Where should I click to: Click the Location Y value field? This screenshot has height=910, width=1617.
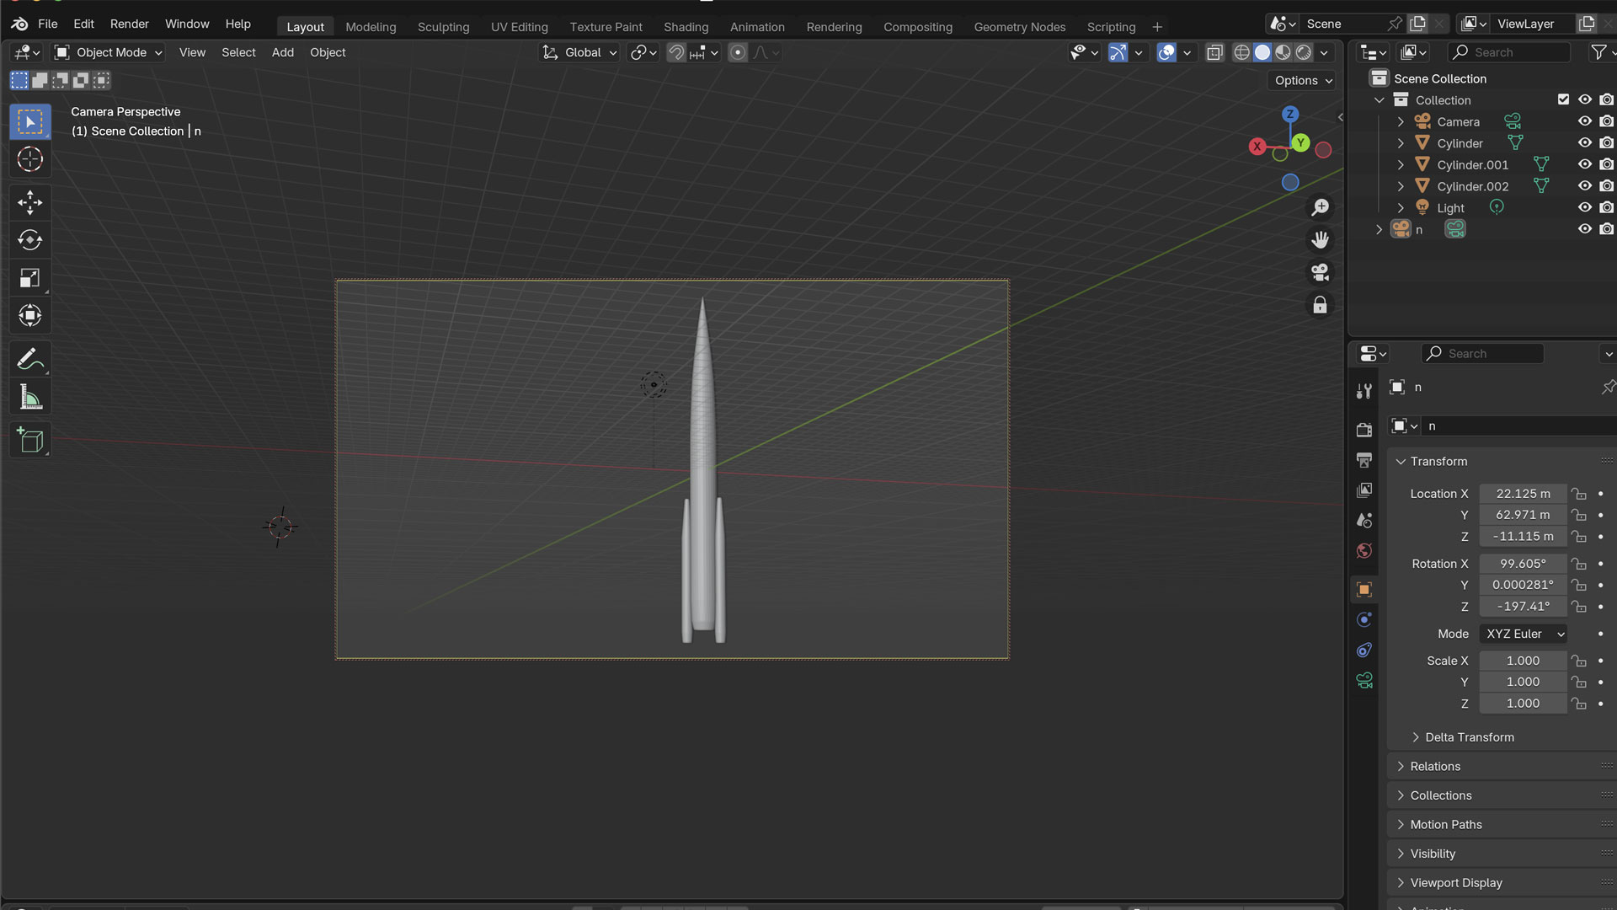coord(1523,515)
